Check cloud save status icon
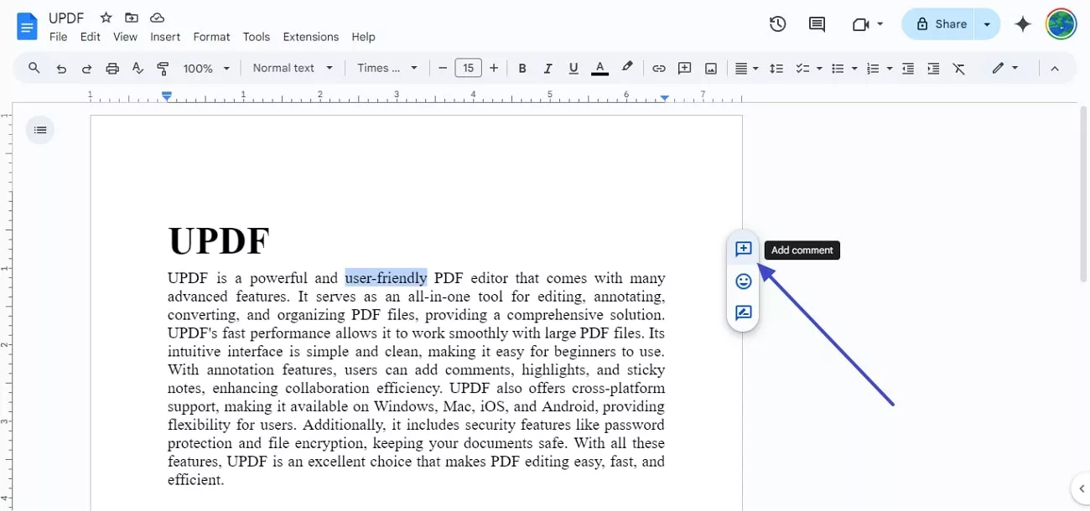 (x=157, y=18)
